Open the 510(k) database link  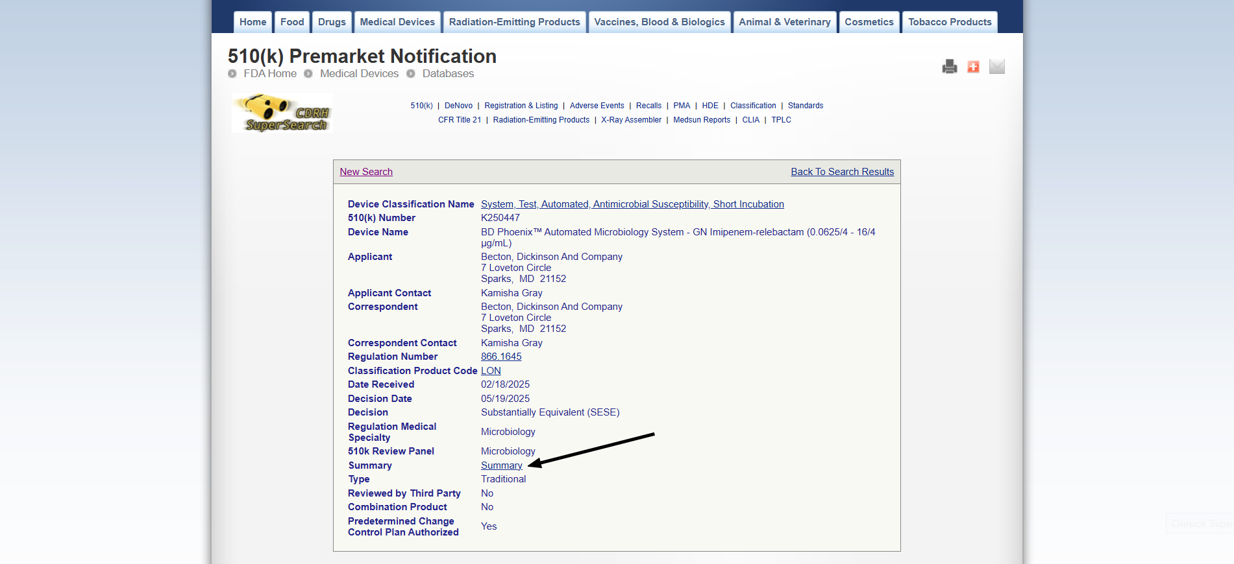[x=421, y=106]
